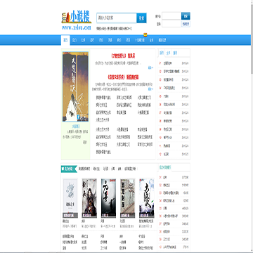Open the book cover showing a palace wall
The image size is (253, 253).
coord(127,198)
